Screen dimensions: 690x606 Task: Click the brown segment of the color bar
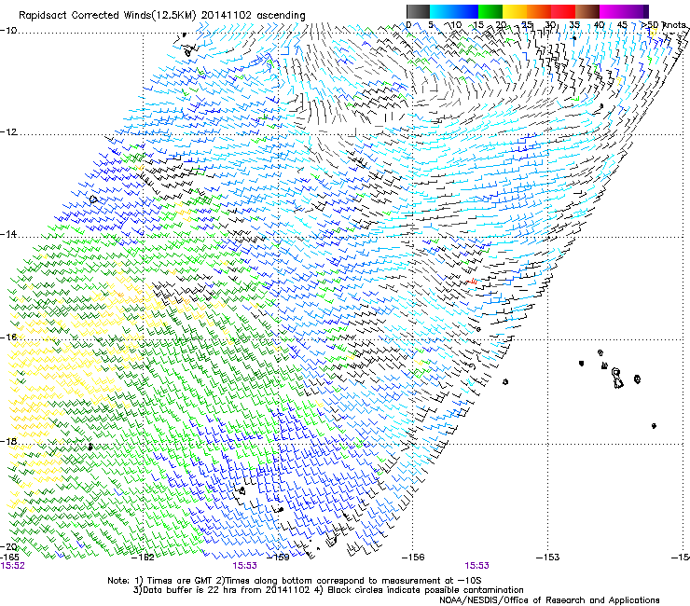tap(587, 11)
